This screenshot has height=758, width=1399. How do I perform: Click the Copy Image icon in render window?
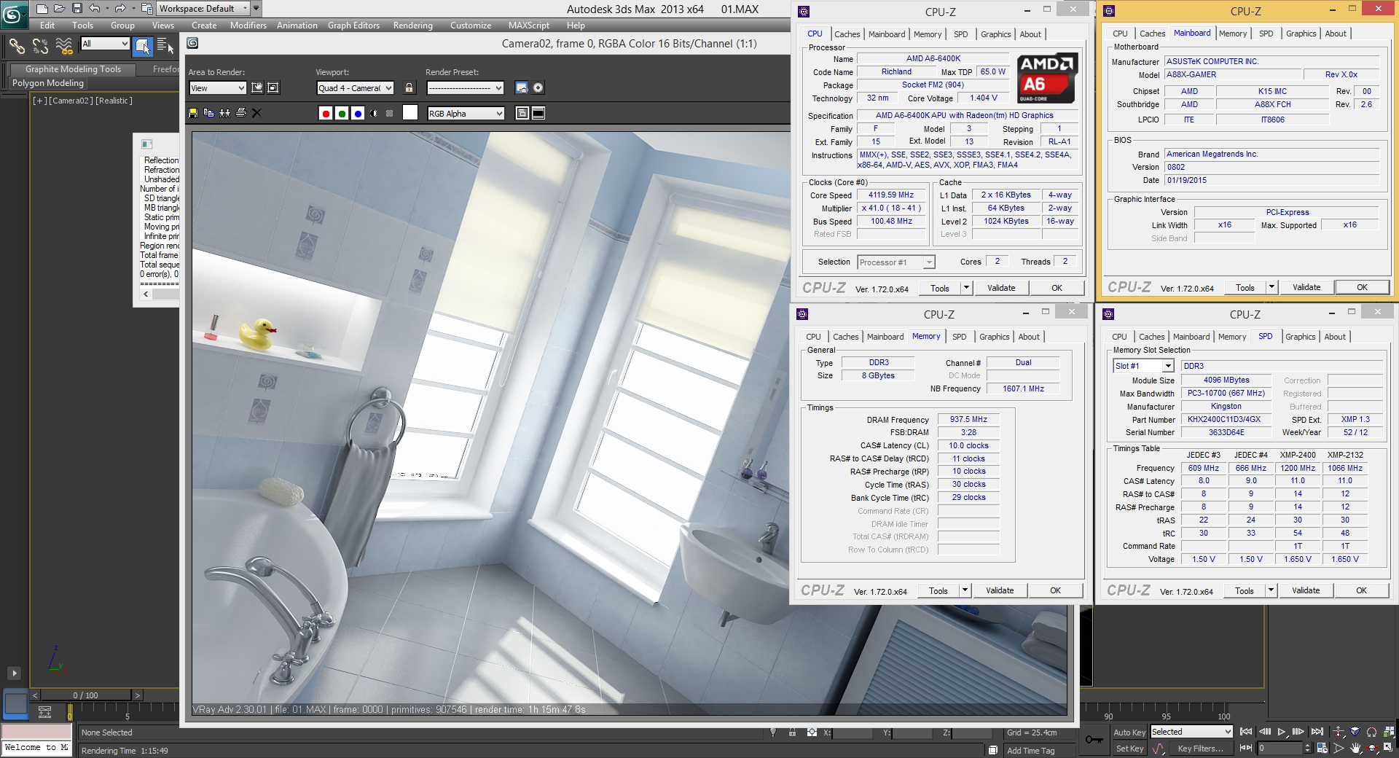(209, 113)
